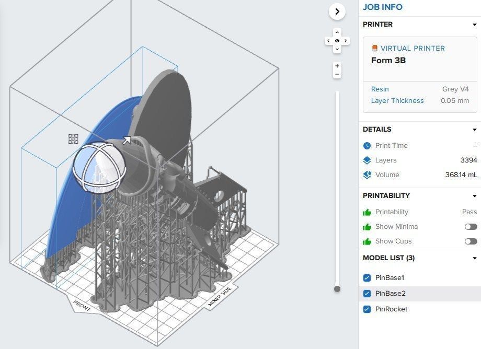Image resolution: width=481 pixels, height=349 pixels.
Task: Click the MIXER SIDE label on the build platform
Action: click(x=219, y=297)
